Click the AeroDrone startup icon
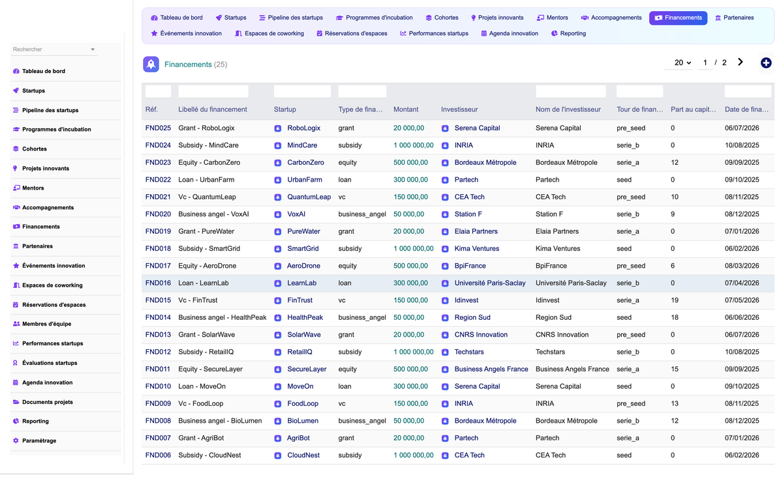Screen dimensions: 783x484 (278, 266)
